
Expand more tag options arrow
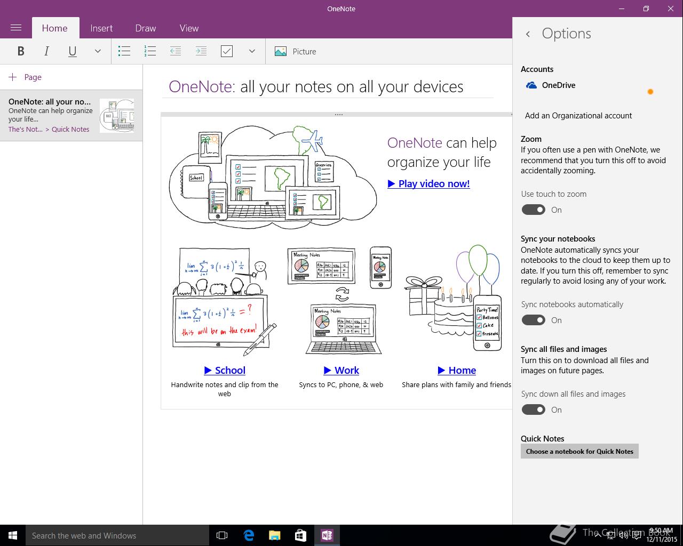pos(252,51)
